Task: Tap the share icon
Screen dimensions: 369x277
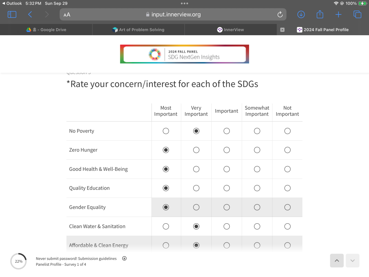Action: [320, 14]
